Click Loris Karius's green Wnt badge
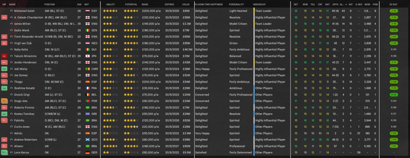Viewport: 410px width, 158px height. [x=4, y=153]
